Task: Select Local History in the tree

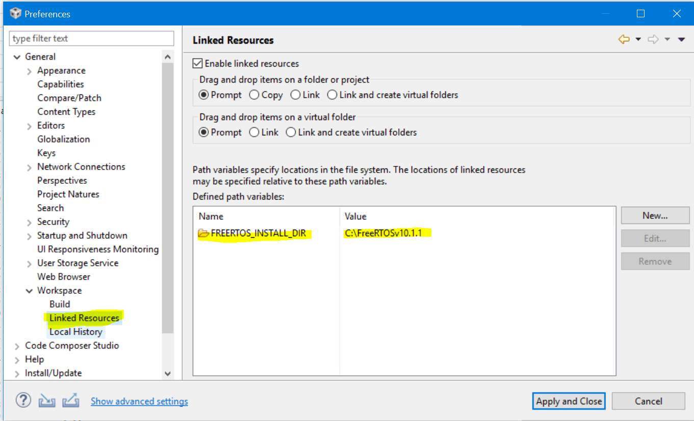Action: [x=75, y=332]
